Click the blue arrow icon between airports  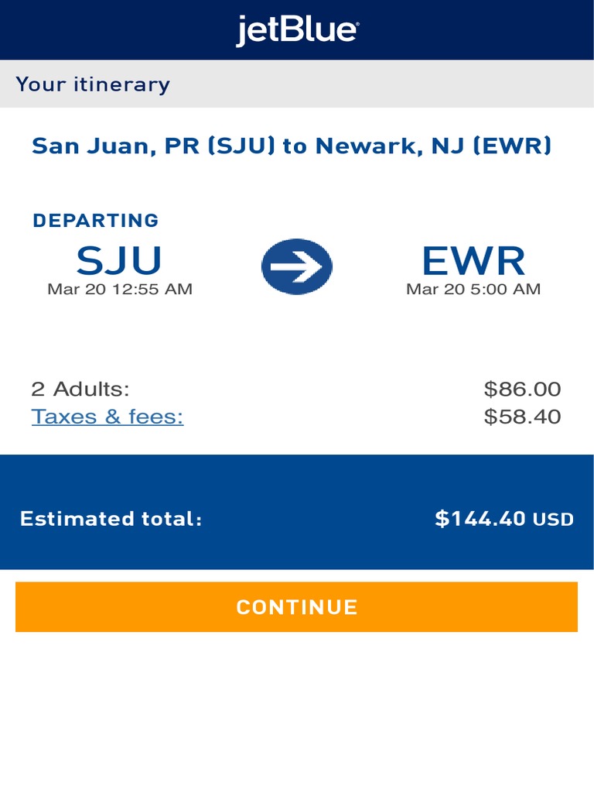point(297,266)
